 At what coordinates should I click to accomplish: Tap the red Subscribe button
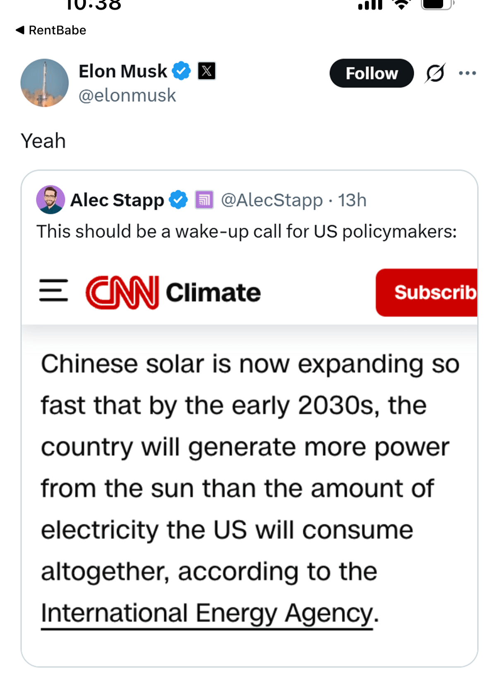click(x=427, y=293)
